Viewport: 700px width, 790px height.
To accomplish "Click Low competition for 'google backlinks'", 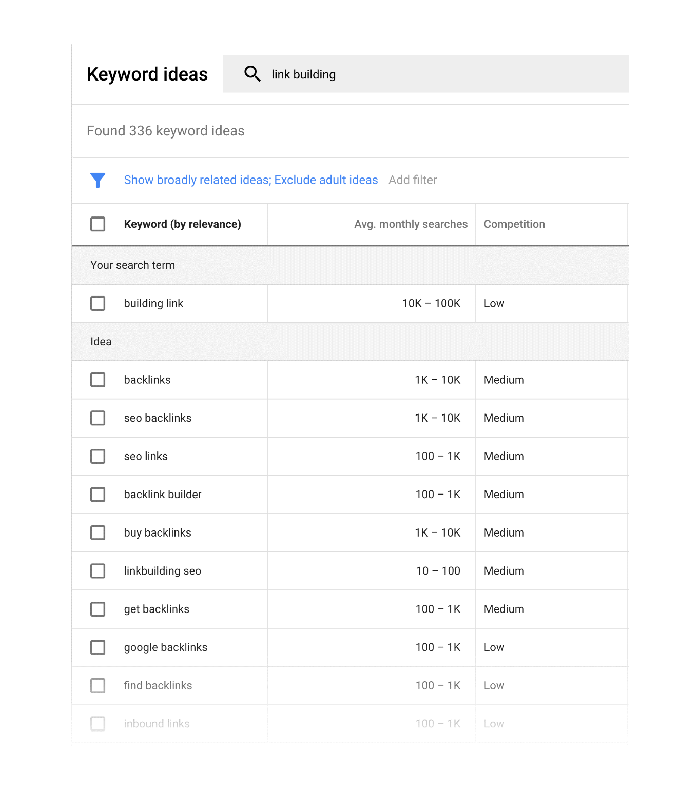I will click(494, 647).
